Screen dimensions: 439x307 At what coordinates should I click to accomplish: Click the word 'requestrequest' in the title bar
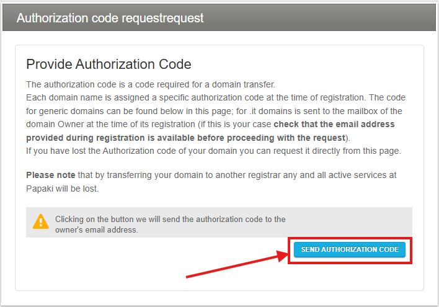coord(162,18)
